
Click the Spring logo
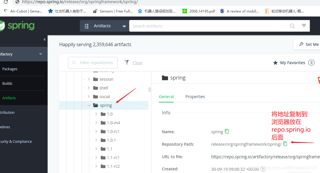[17, 26]
